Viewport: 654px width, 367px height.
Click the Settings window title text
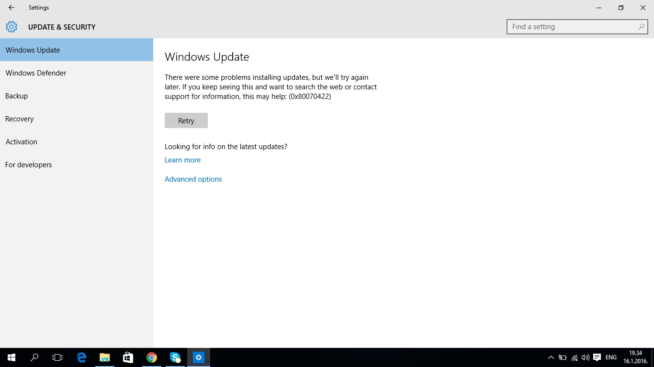pos(39,8)
